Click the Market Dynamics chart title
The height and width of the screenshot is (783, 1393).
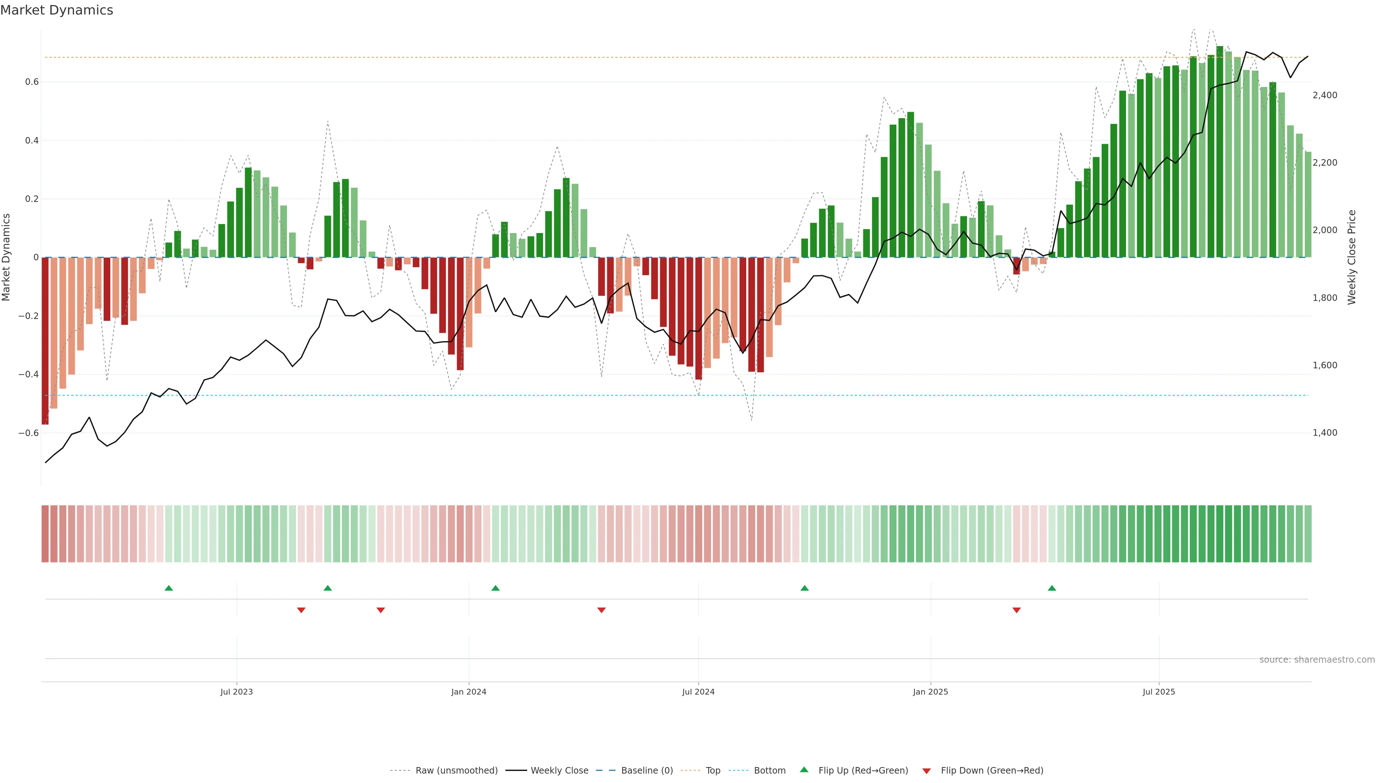[x=57, y=10]
